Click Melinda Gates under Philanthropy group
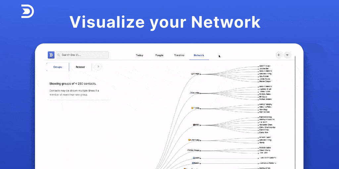Image resolution: width=339 pixels, height=169 pixels. coord(265,148)
